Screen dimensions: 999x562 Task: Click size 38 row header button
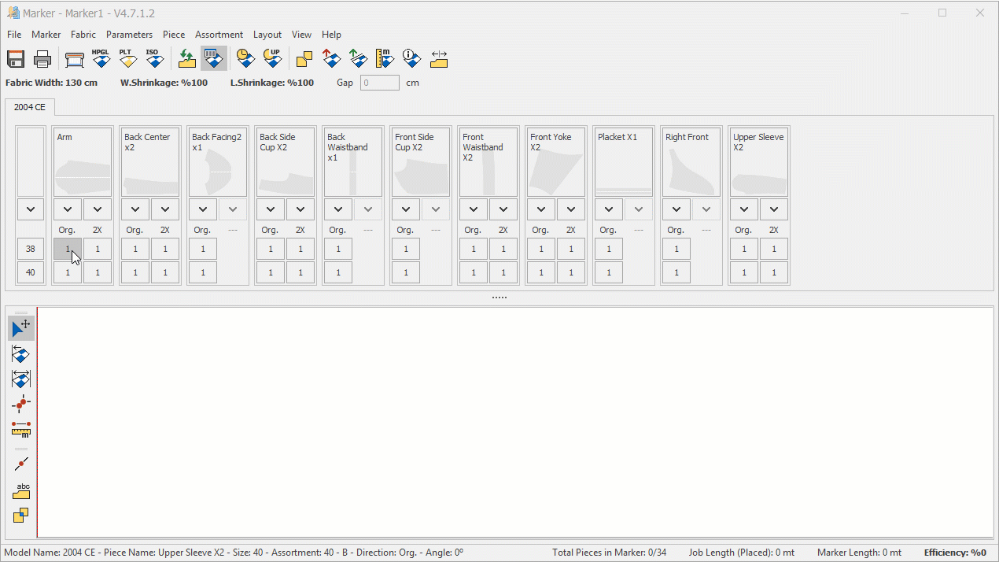pyautogui.click(x=31, y=249)
